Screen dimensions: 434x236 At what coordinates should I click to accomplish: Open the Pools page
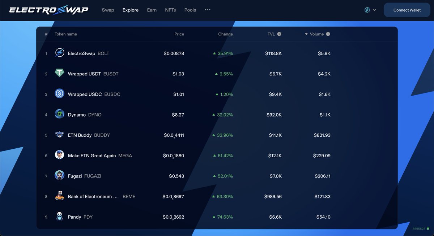tap(190, 10)
